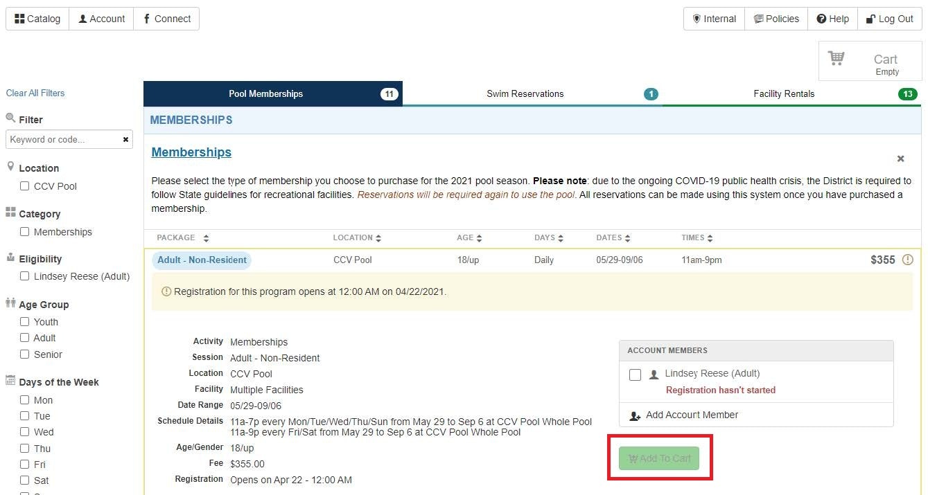Enable the Youth age group checkbox
The width and height of the screenshot is (928, 495).
tap(25, 322)
